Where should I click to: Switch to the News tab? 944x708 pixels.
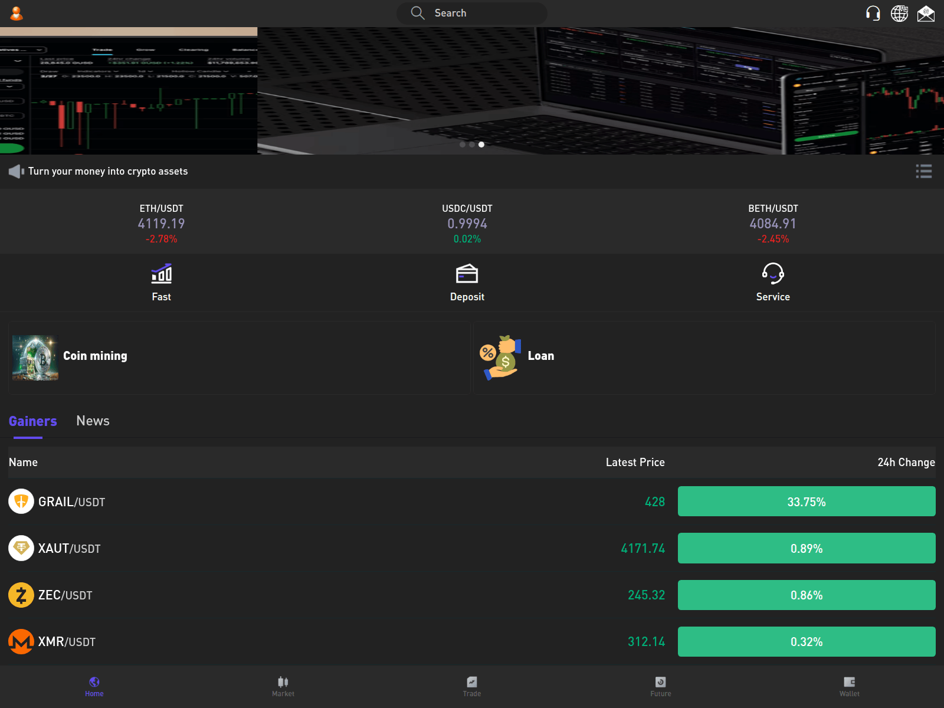(93, 421)
